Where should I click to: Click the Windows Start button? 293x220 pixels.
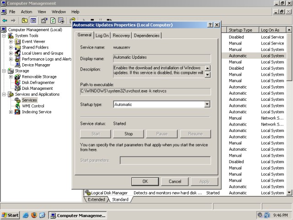pos(10,215)
